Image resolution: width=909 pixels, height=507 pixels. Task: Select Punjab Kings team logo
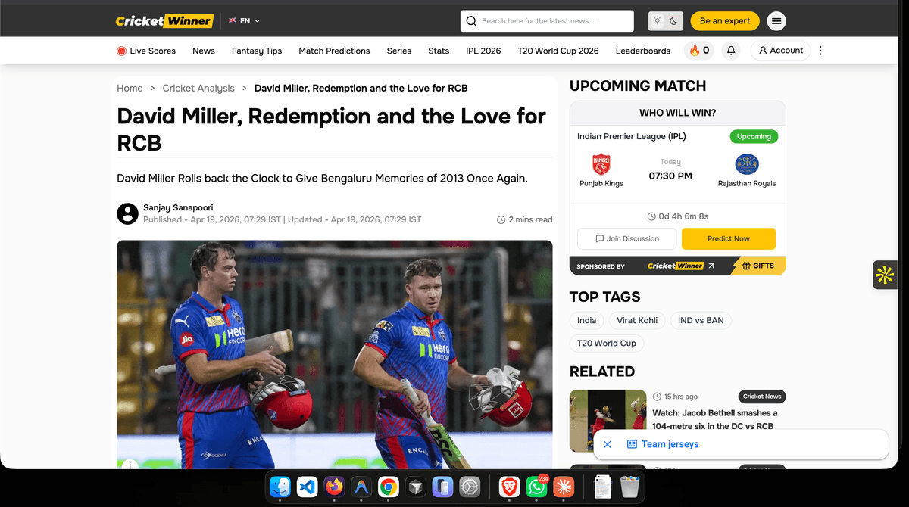601,164
